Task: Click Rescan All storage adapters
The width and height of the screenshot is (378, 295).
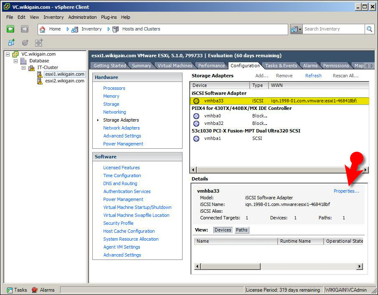Action: click(x=345, y=76)
